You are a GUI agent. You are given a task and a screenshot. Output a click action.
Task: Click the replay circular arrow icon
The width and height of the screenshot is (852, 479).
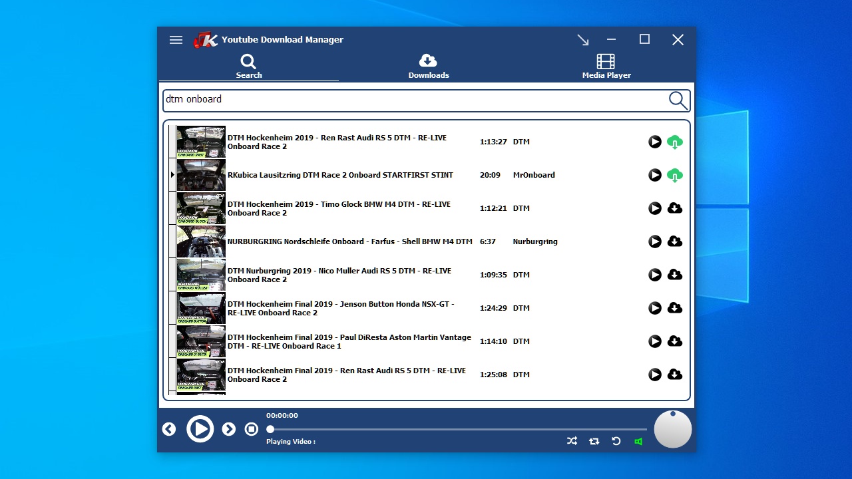(x=616, y=441)
